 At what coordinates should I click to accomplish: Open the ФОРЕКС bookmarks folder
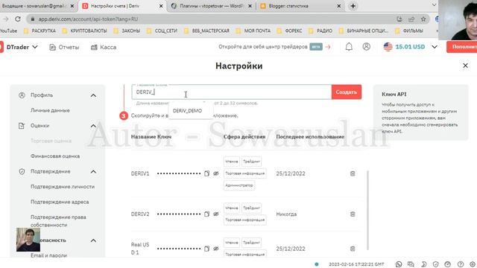(x=290, y=31)
